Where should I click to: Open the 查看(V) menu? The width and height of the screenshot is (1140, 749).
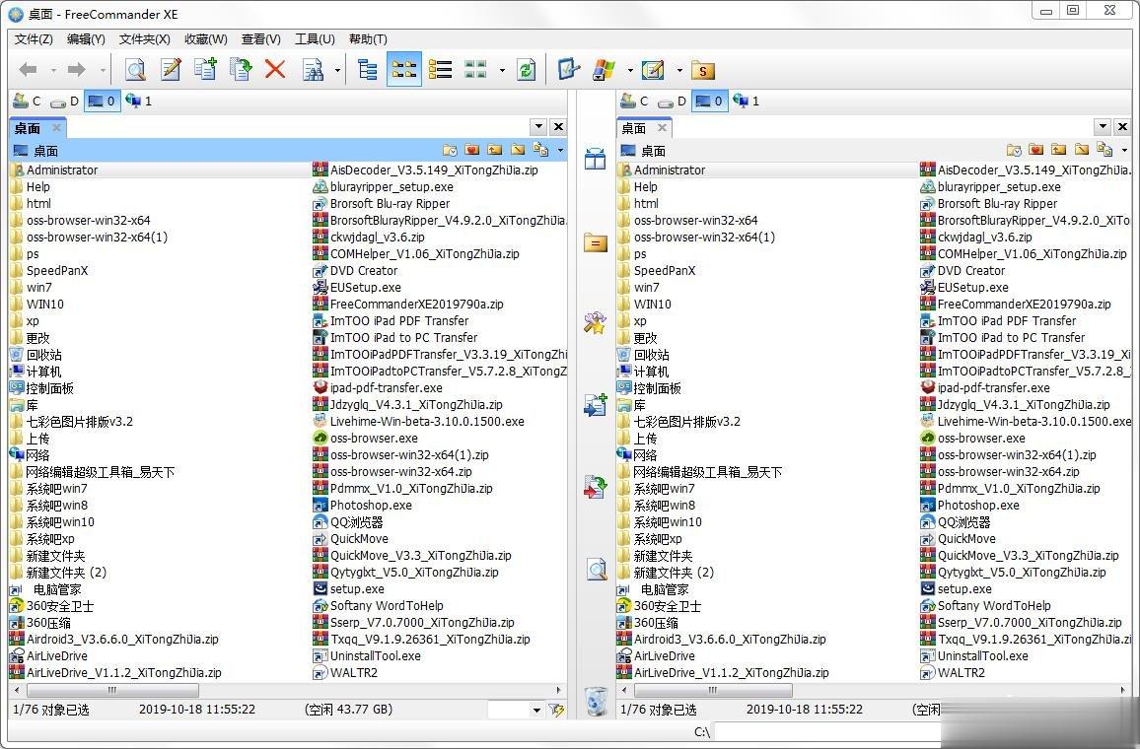(x=261, y=39)
